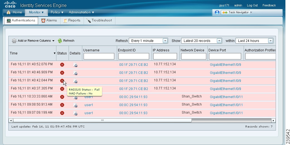This screenshot has width=291, height=145.
Task: Click the Username filter field
Action: point(99,56)
